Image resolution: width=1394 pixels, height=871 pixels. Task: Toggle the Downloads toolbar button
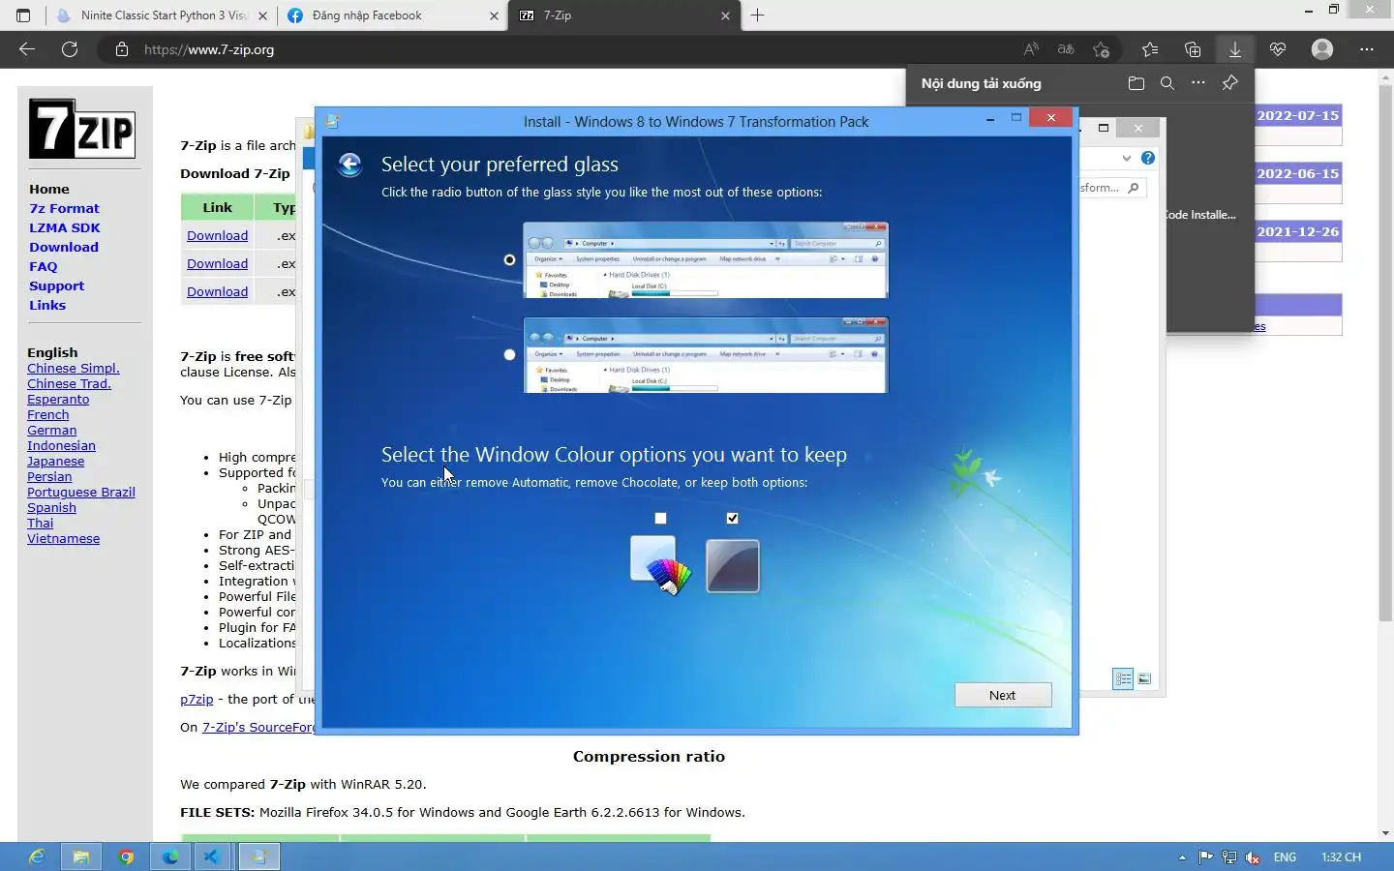tap(1235, 49)
